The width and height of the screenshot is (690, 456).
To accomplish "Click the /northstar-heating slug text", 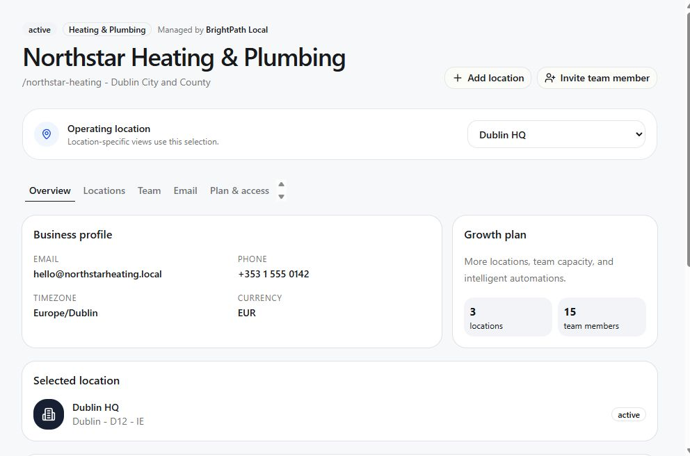I will 62,82.
